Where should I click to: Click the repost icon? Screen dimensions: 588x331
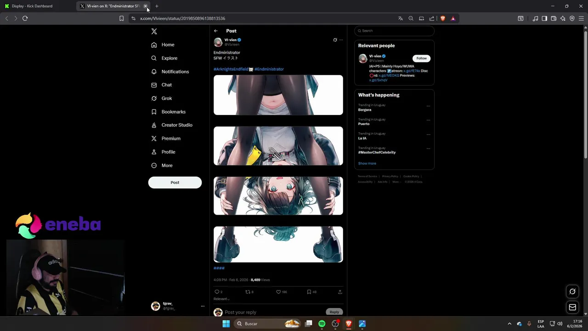click(248, 292)
